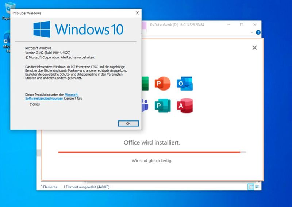The width and height of the screenshot is (292, 207).
Task: Open Explorer help question mark icon
Action: click(x=258, y=32)
